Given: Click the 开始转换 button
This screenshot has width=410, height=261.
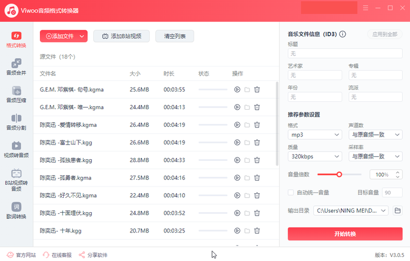Looking at the screenshot, I should (345, 234).
